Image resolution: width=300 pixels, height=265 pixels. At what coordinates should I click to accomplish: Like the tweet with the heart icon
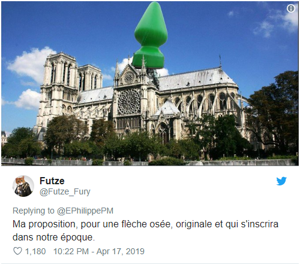[17, 251]
